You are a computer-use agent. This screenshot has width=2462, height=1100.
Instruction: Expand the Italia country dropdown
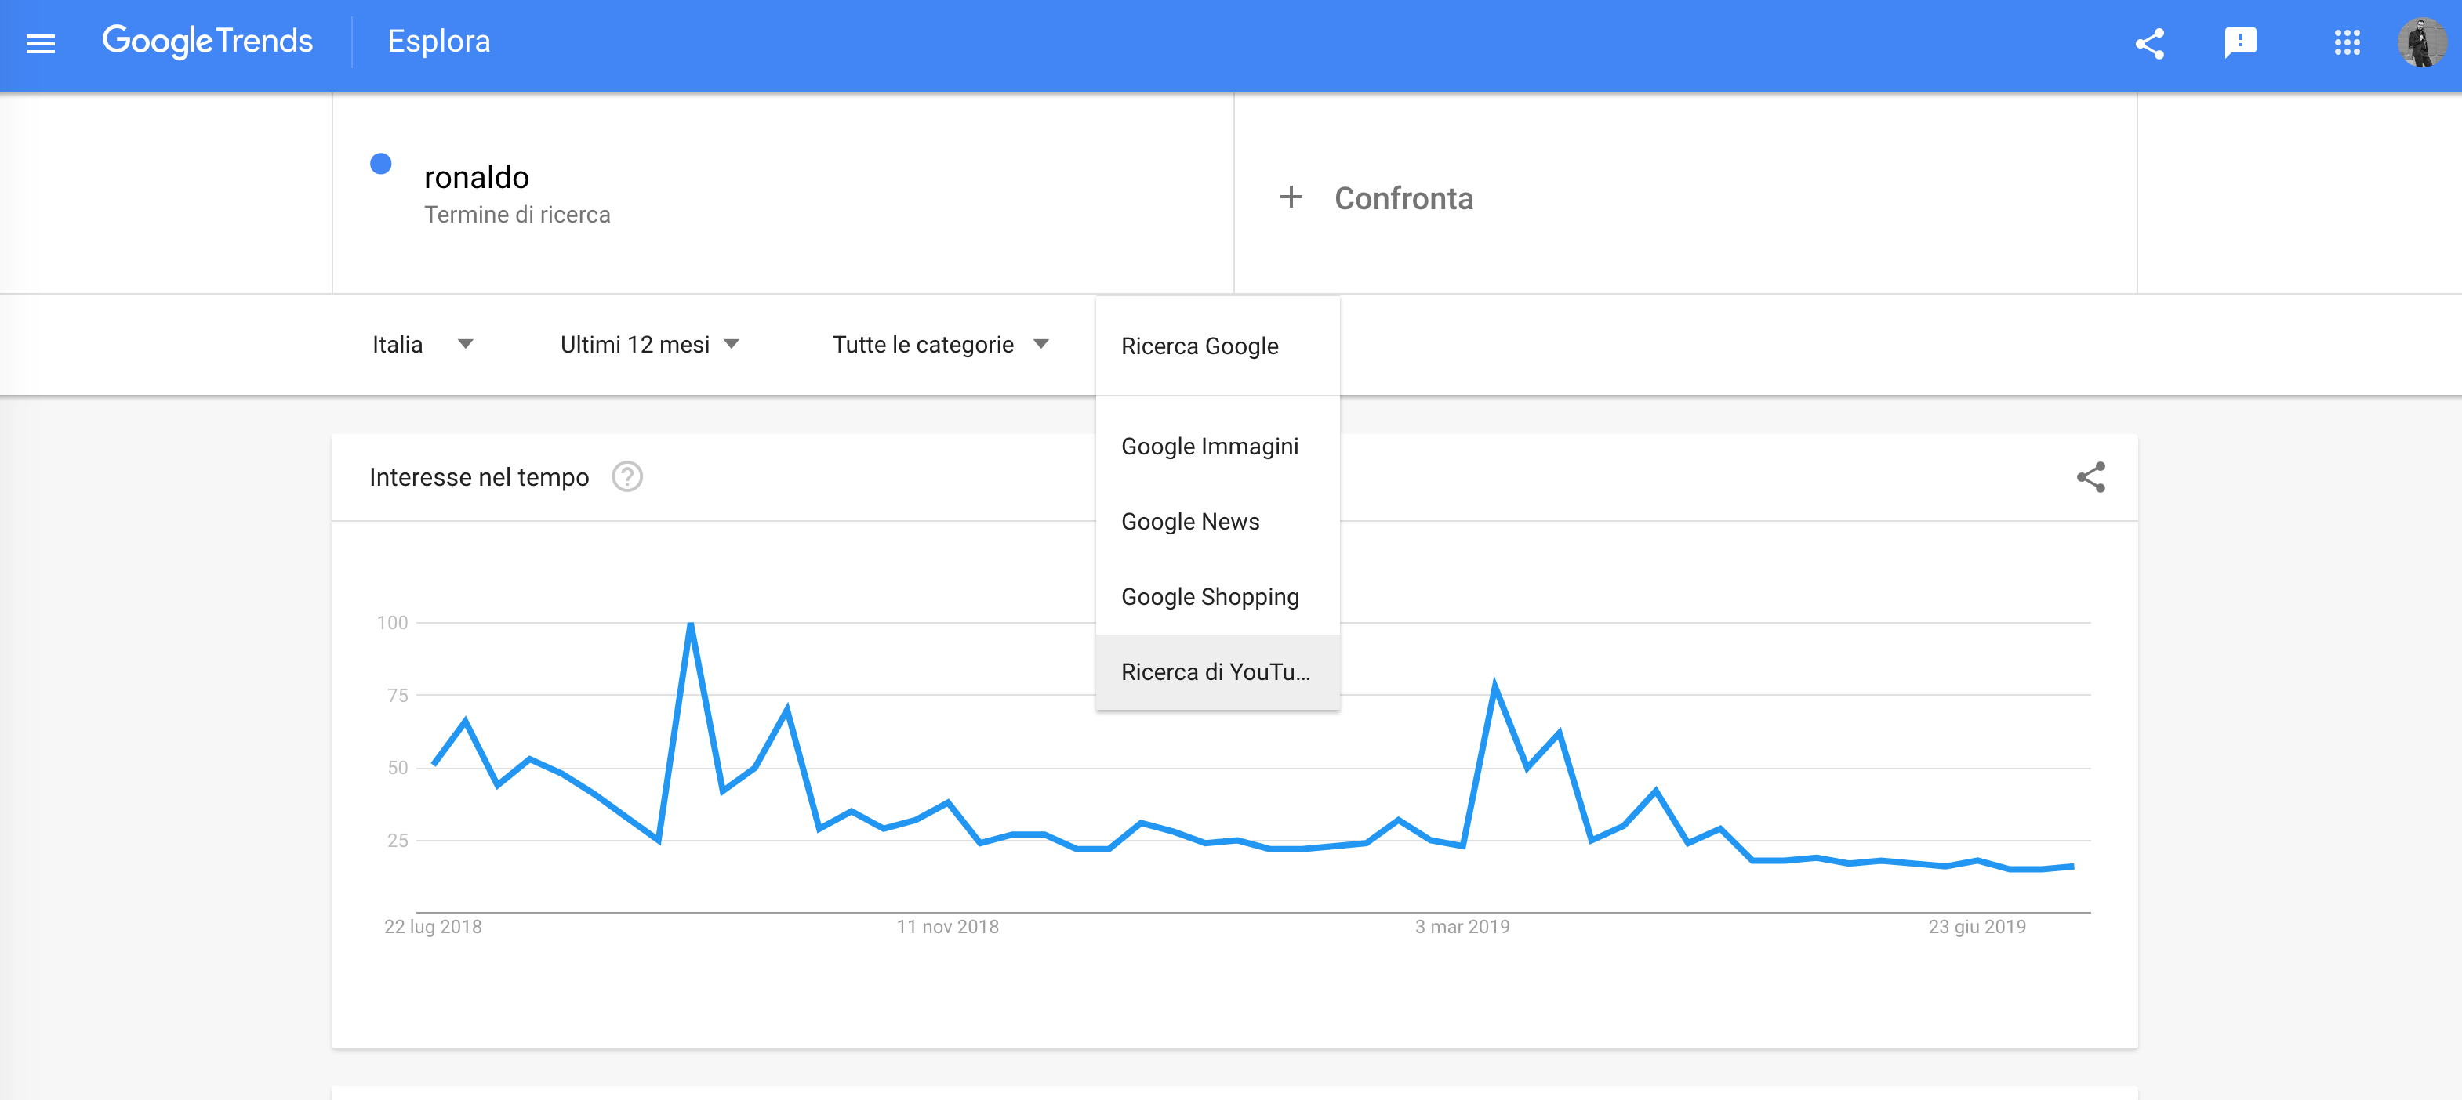point(422,345)
